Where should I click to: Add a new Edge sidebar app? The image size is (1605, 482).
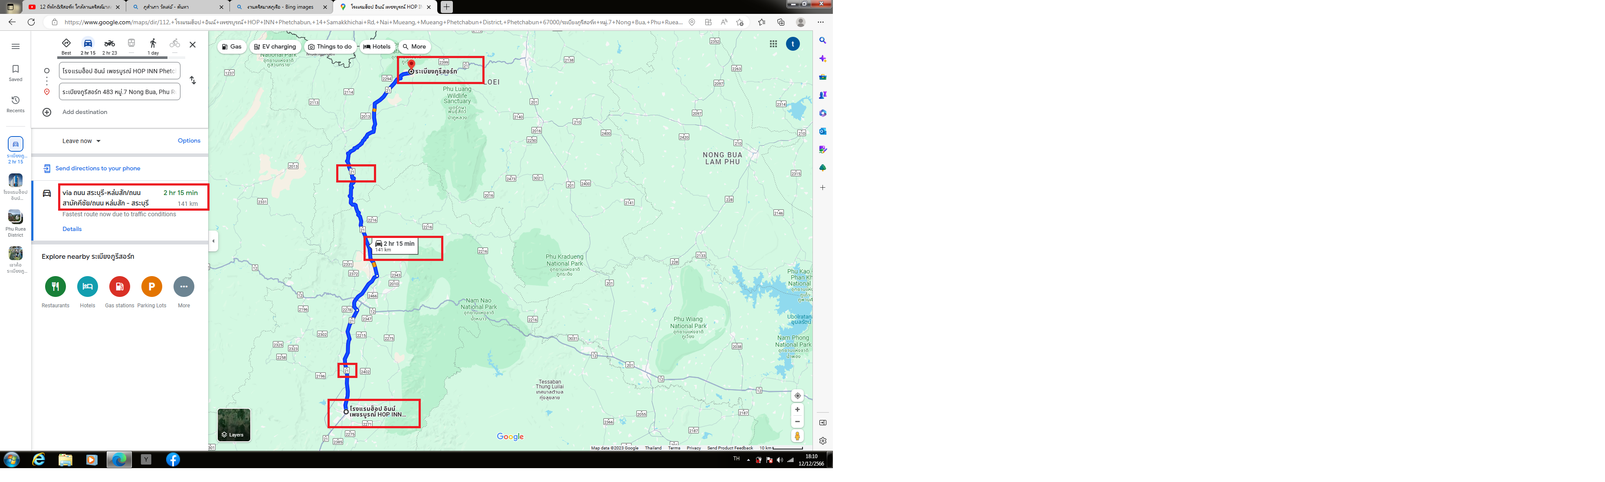coord(822,187)
